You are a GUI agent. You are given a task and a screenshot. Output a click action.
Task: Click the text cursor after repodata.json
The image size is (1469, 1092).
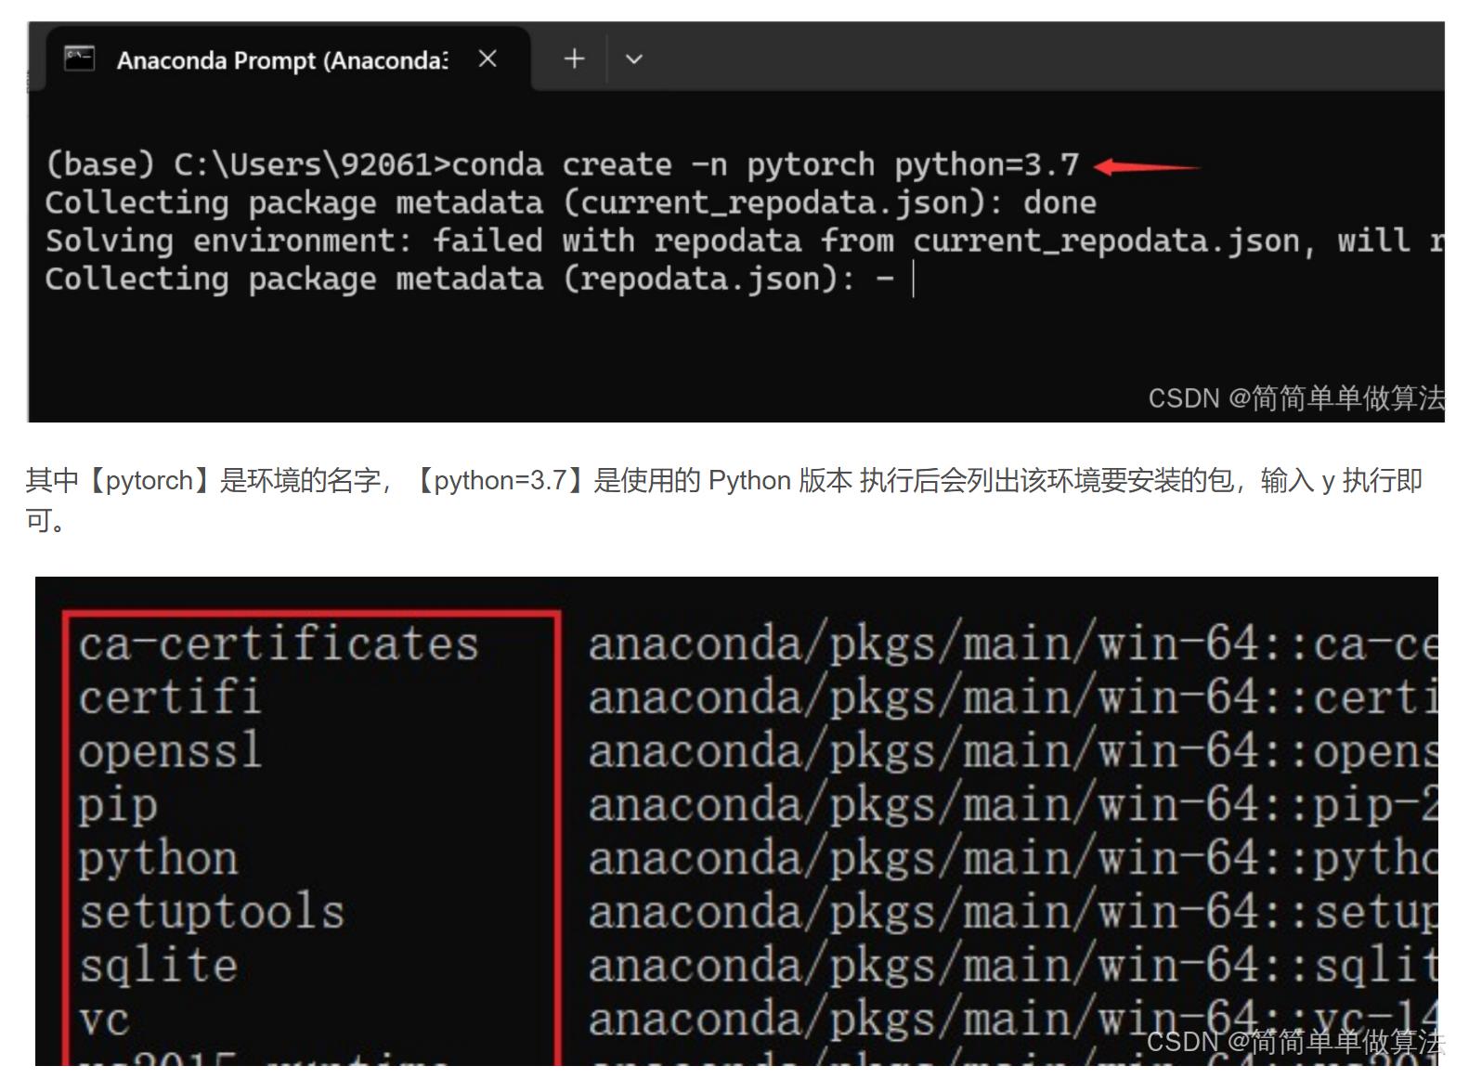914,279
